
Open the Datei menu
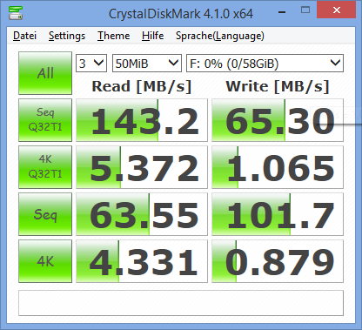[24, 36]
